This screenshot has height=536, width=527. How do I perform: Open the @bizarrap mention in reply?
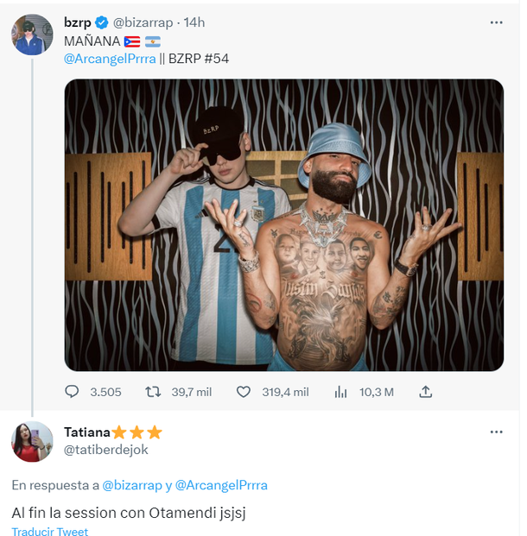(133, 485)
